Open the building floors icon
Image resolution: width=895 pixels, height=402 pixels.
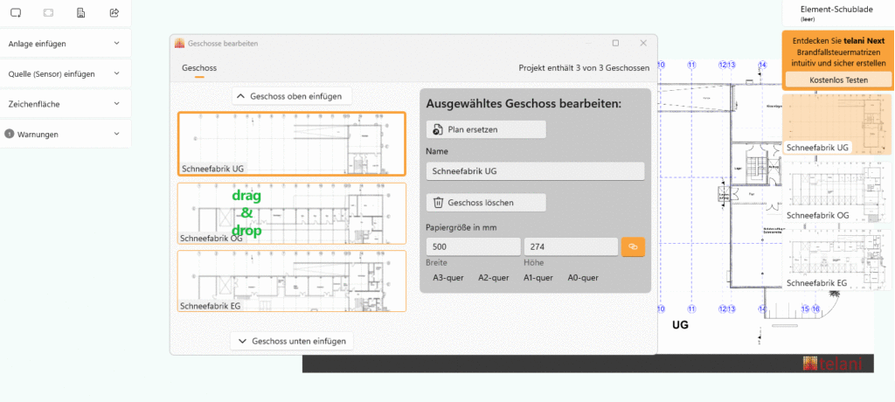pyautogui.click(x=81, y=13)
